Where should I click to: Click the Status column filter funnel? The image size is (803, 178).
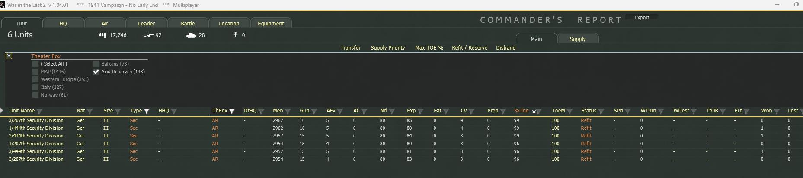pos(601,111)
